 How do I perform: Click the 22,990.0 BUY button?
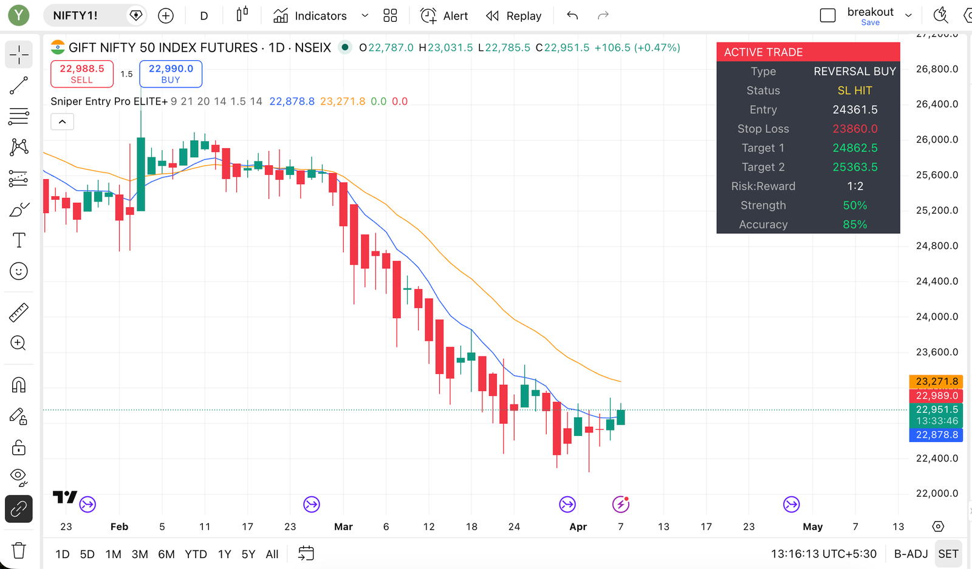(171, 73)
